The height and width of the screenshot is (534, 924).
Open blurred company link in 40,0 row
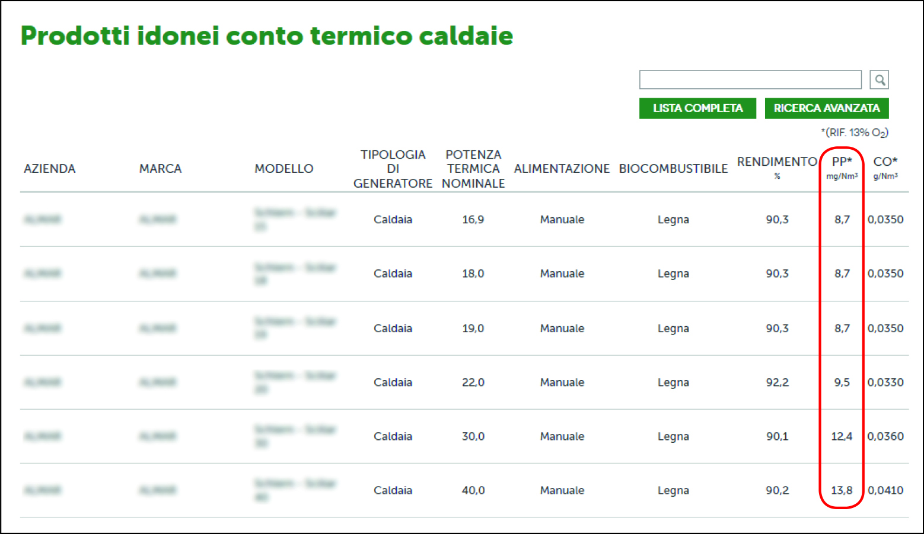click(x=43, y=490)
